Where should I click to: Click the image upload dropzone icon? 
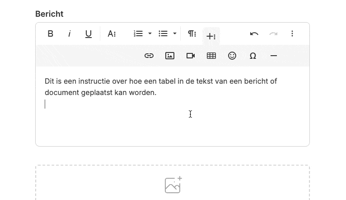coord(173,185)
